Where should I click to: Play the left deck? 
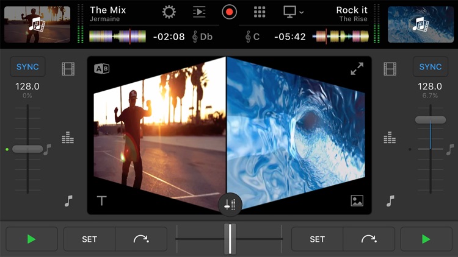coord(32,239)
